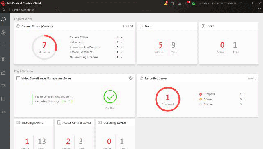Click 'Communication Exception' label
This screenshot has width=263, height=149.
(x=85, y=47)
